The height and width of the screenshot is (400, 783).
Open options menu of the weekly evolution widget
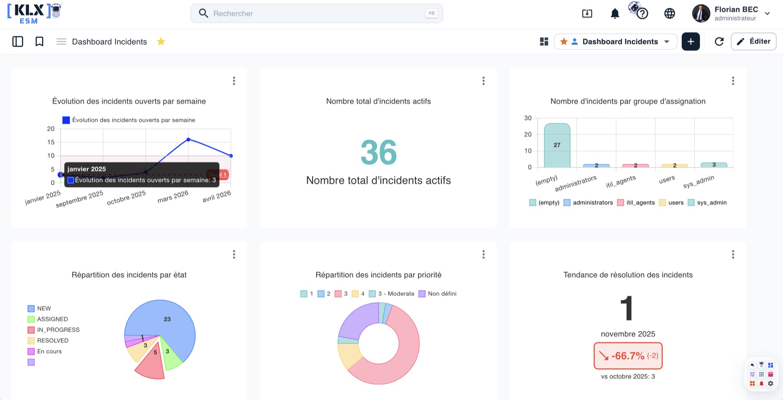pos(234,81)
